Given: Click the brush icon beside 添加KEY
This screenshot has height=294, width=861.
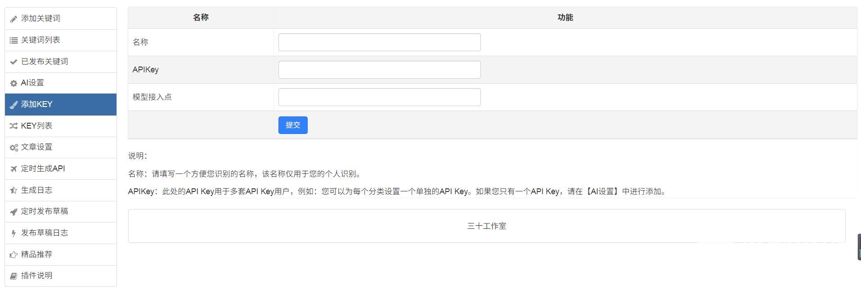Looking at the screenshot, I should [14, 105].
